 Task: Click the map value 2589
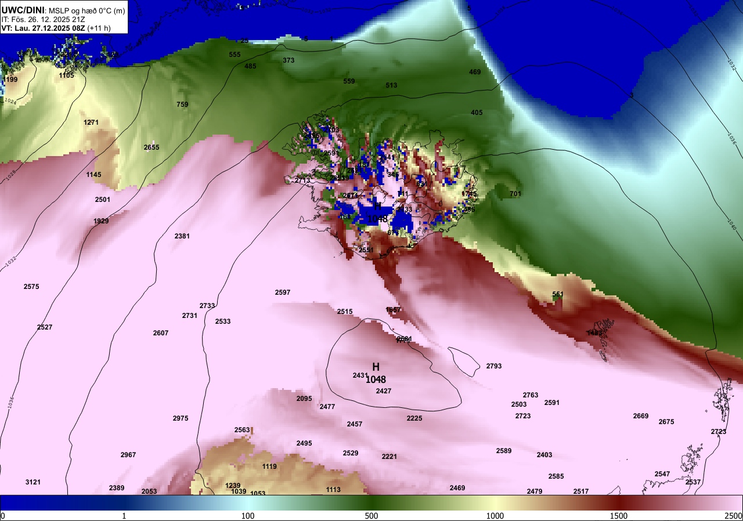pyautogui.click(x=504, y=451)
